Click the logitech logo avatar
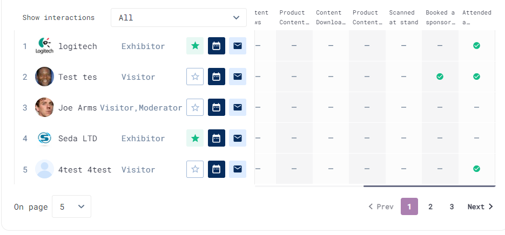This screenshot has height=235, width=505. (44, 46)
